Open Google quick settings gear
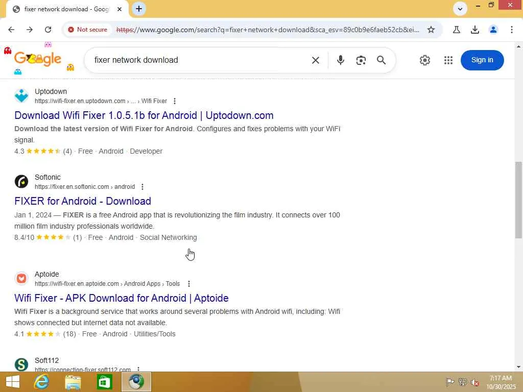Screen dimensions: 523x392 pos(424,60)
